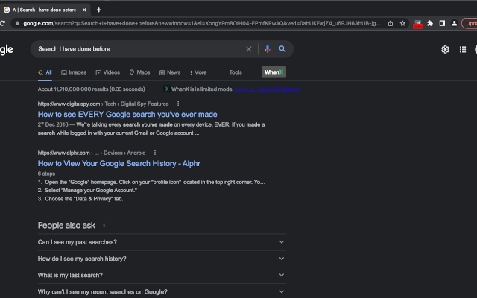Viewport: 477px width, 298px height.
Task: Click the WhenX extension button
Action: (274, 72)
